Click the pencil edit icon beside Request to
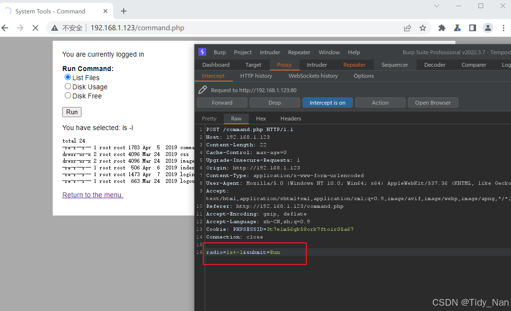 pos(202,90)
